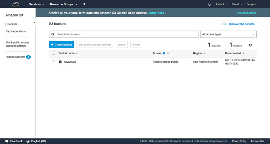Toggle the select-all buckets checkbox
The width and height of the screenshot is (270, 144).
click(53, 53)
